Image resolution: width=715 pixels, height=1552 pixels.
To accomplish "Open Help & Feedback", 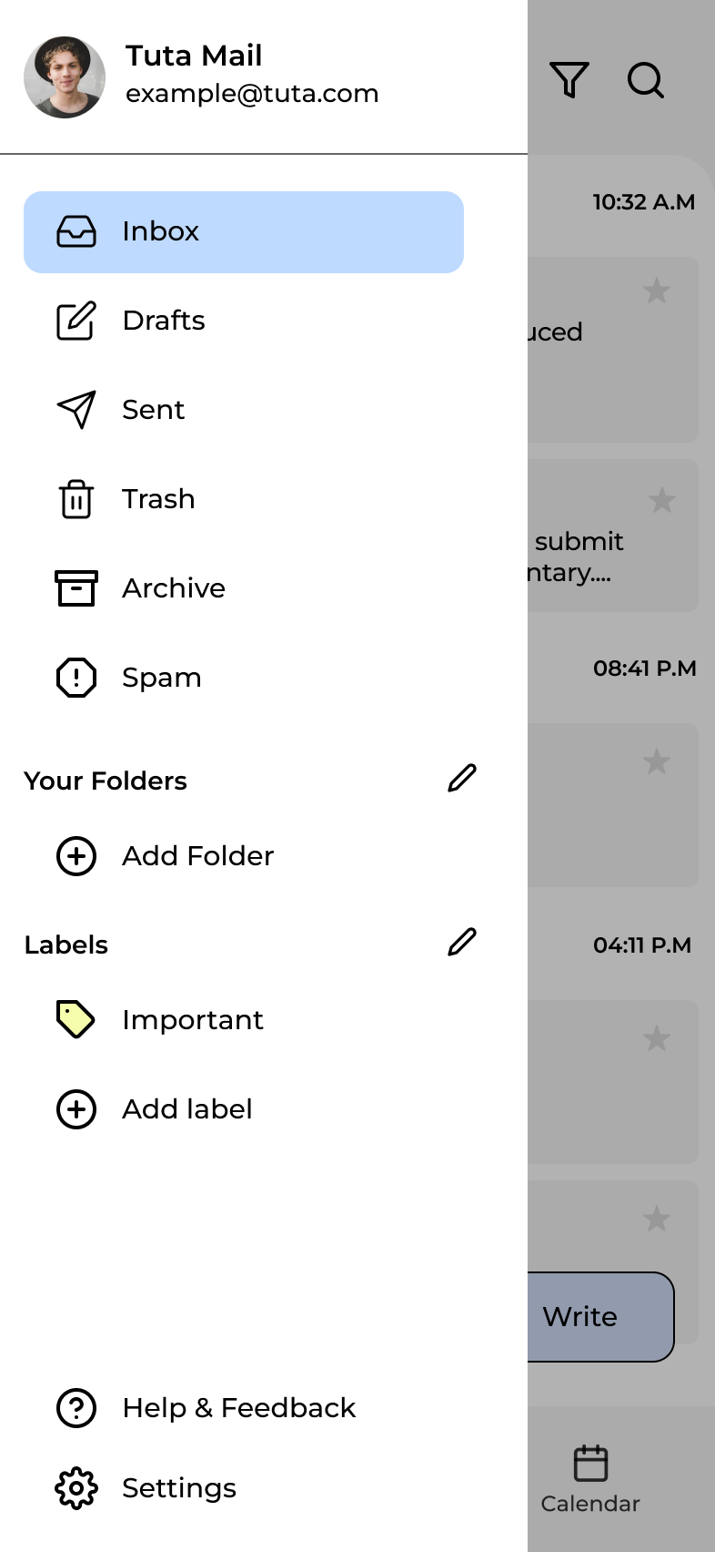I will point(238,1408).
